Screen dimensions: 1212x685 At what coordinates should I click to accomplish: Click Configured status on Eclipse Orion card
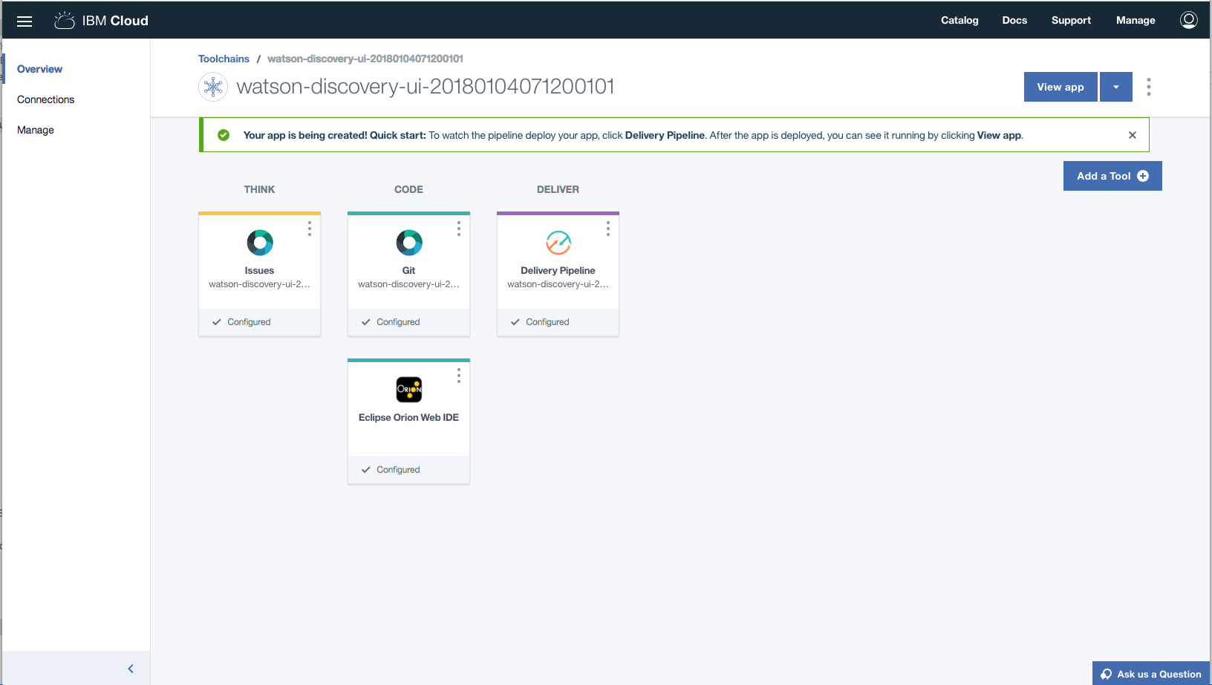click(391, 470)
